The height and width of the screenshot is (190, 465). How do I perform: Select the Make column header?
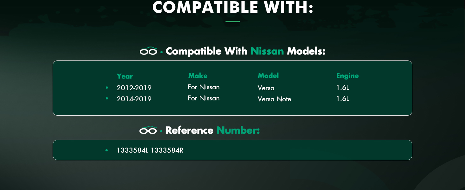198,76
